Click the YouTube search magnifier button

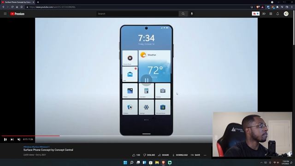point(183,14)
